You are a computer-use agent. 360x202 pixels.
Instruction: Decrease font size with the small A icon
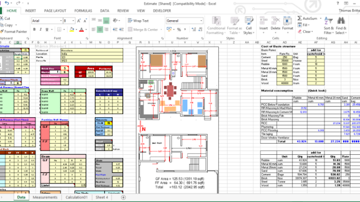[85, 21]
